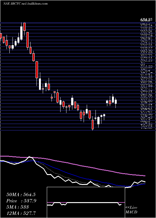
Task: Click the <<Live MACD label
Action: point(131,210)
